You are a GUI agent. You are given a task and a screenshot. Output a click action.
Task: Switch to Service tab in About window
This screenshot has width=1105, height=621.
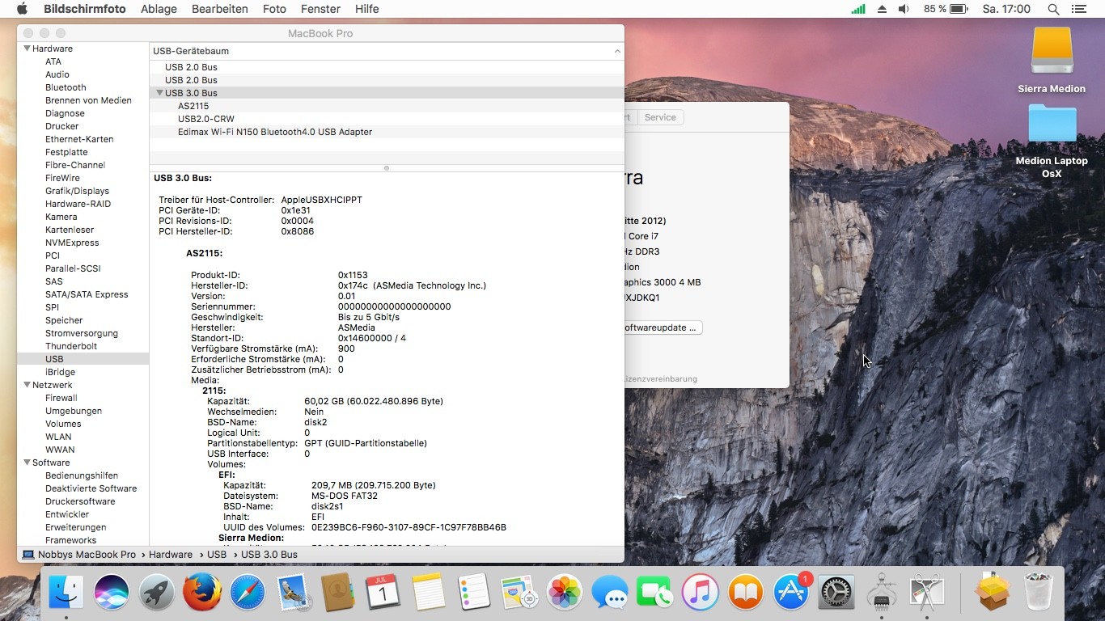coord(660,117)
